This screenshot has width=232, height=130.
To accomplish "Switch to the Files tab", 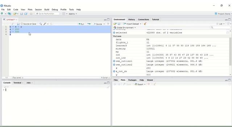I will pos(116,80).
